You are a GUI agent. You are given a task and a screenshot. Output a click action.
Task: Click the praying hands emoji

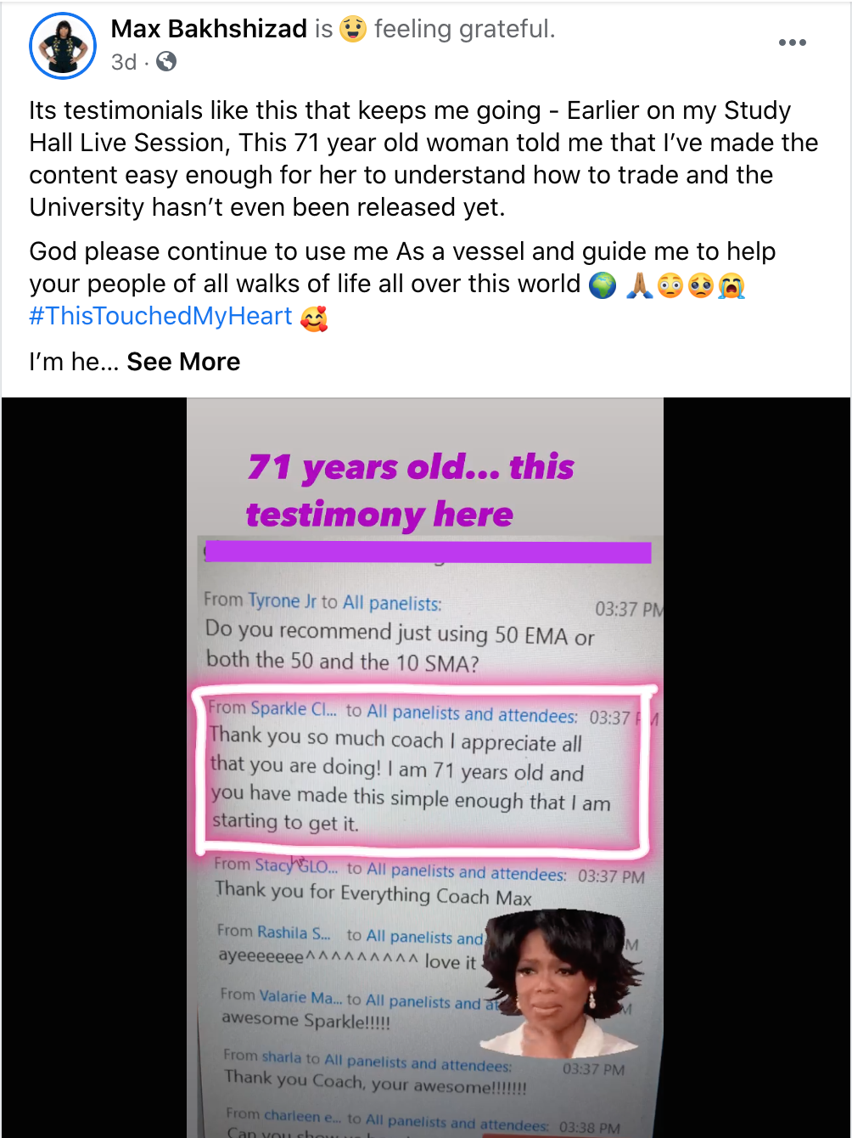pyautogui.click(x=638, y=284)
